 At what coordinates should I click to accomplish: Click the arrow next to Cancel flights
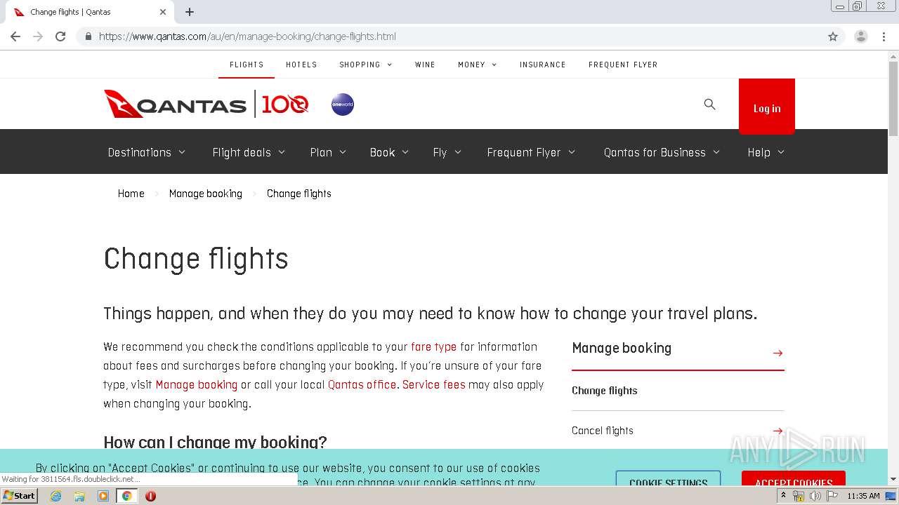click(777, 431)
